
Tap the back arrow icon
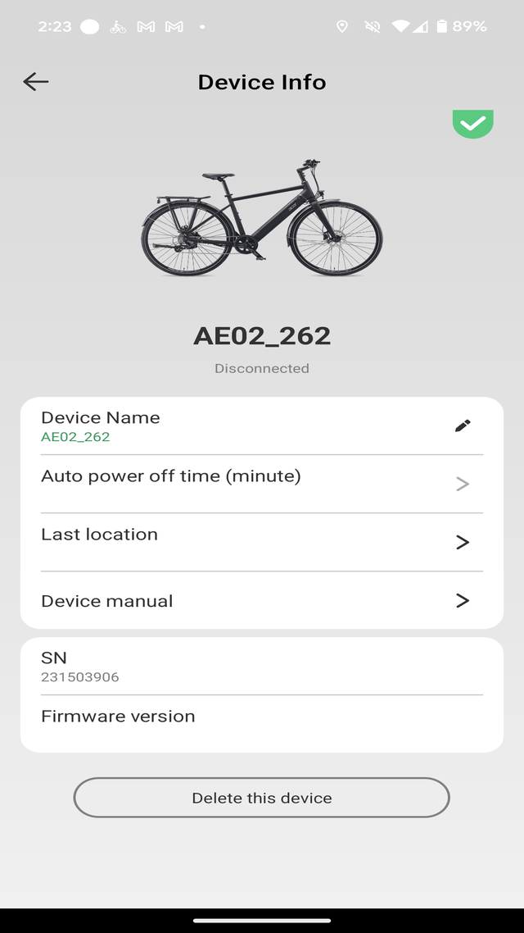point(36,81)
